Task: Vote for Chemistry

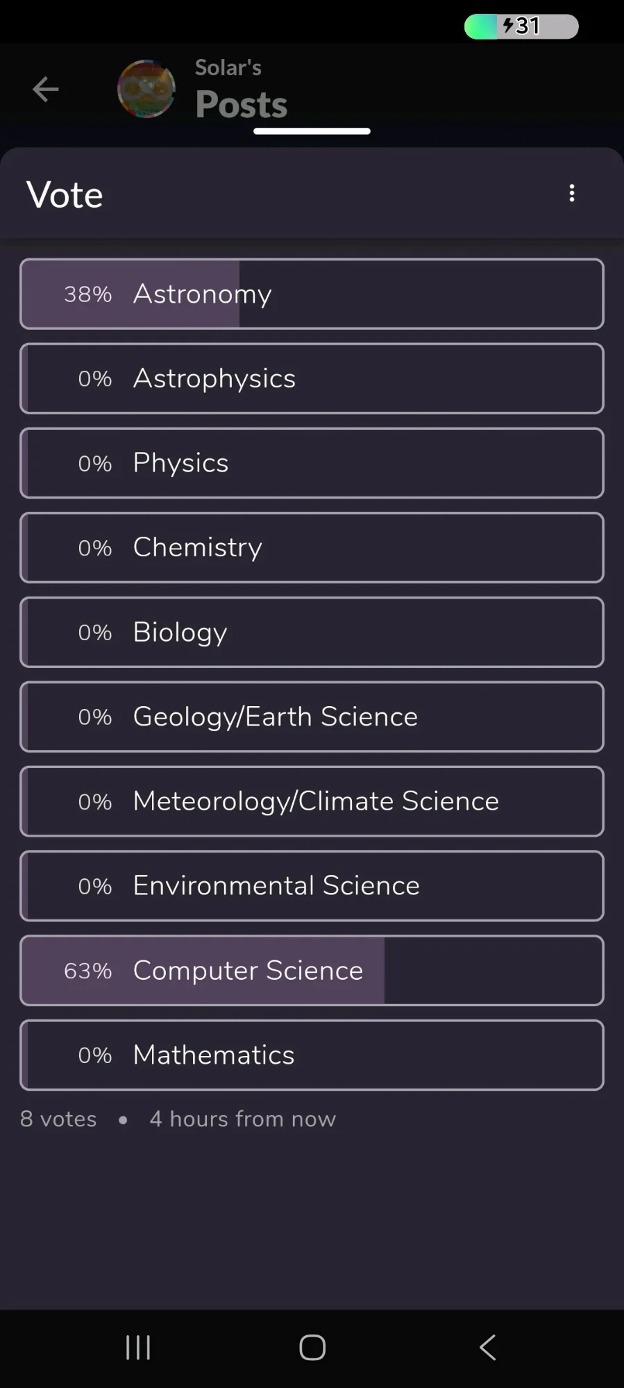Action: (x=312, y=548)
